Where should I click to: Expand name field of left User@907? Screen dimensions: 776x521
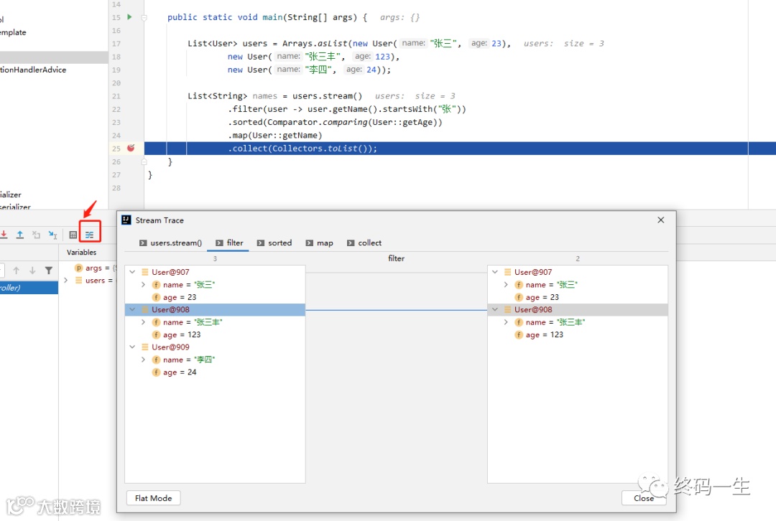tap(143, 285)
